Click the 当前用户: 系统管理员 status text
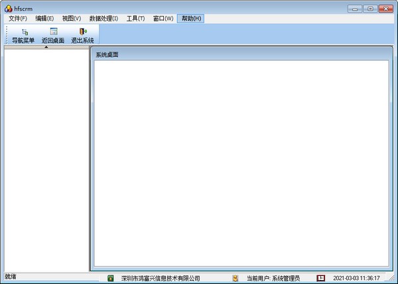Viewport: 398px width, 284px height. click(273, 279)
